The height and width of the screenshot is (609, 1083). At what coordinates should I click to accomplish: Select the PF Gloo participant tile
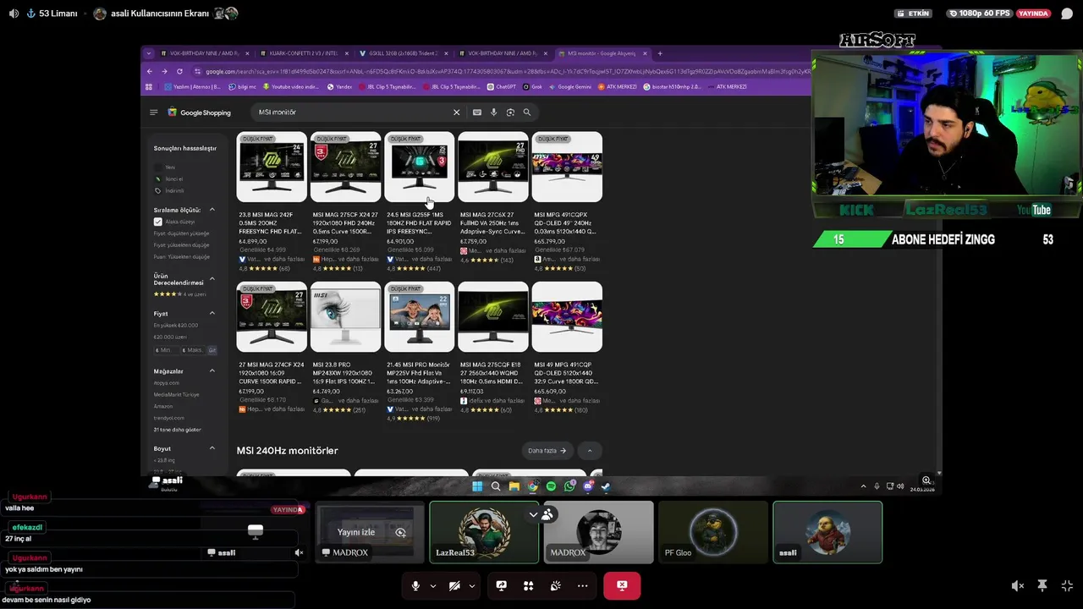pos(713,532)
